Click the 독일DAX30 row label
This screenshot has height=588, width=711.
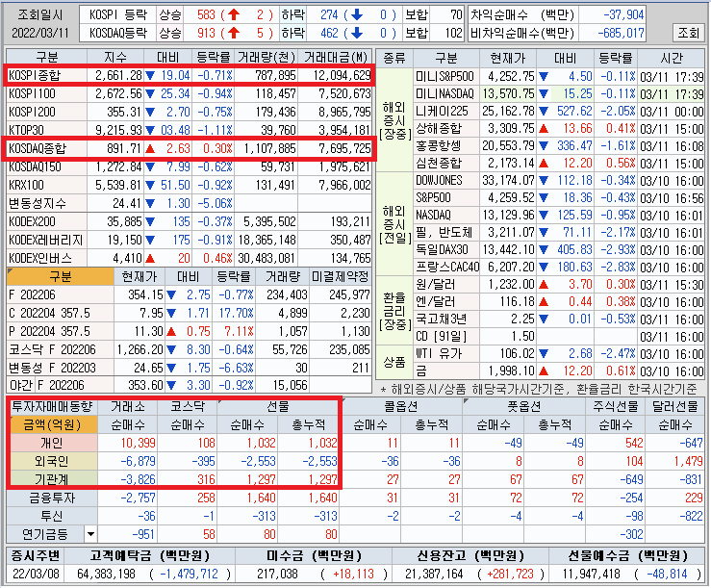click(442, 250)
